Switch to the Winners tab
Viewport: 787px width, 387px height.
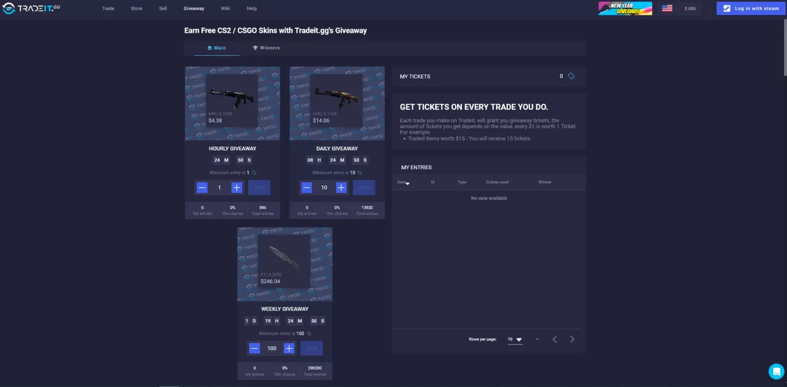(x=266, y=48)
